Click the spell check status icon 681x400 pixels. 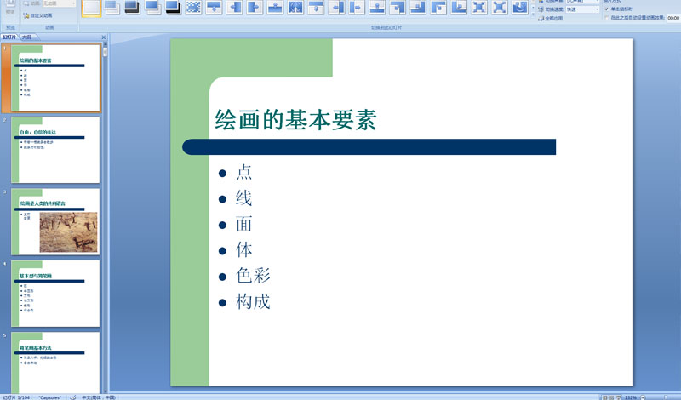(x=73, y=397)
